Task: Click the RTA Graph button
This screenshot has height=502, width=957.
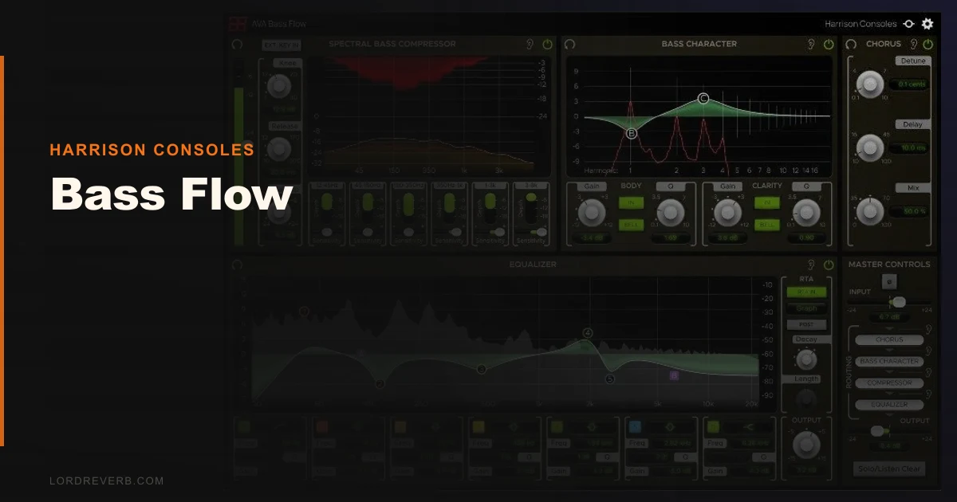Action: (806, 308)
